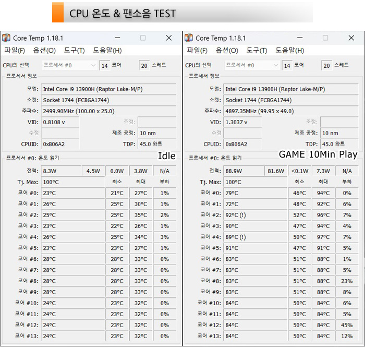Viewport: 365px width, 348px height.
Task: Click 코어 #0 min temperature 21°C
Action: point(117,193)
